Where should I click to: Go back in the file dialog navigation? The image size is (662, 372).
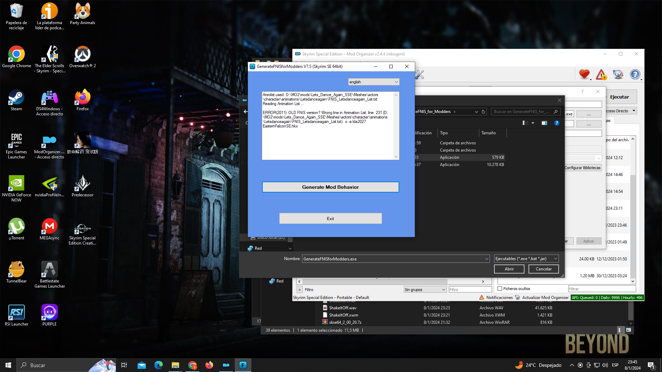245,112
